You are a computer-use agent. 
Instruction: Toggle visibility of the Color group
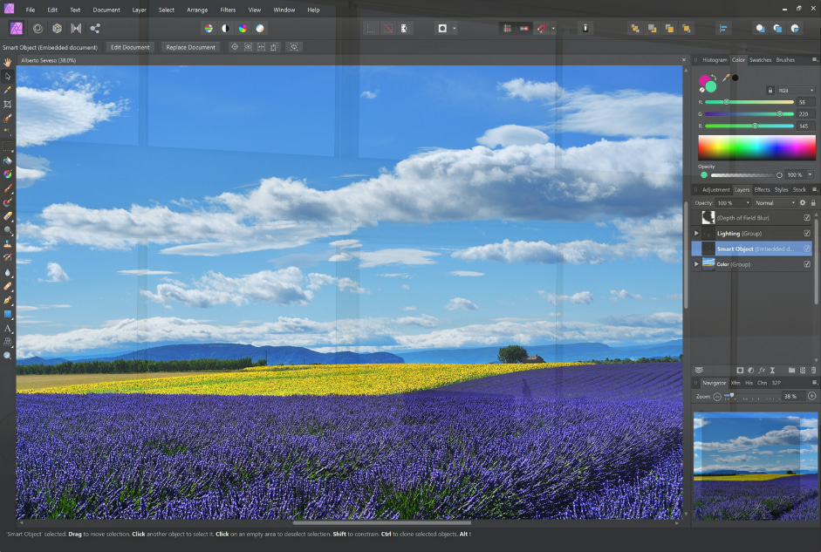[x=807, y=264]
